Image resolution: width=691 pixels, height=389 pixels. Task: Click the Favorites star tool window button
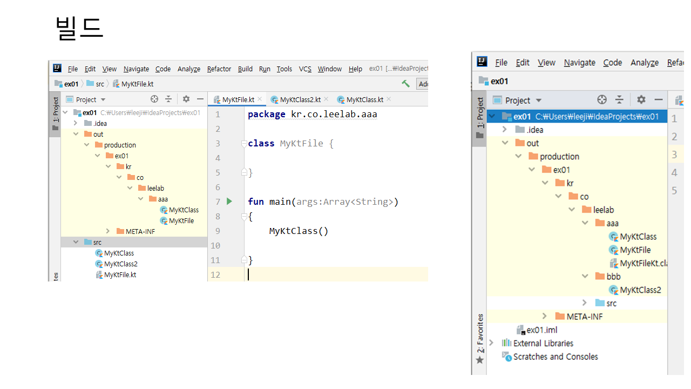479,359
